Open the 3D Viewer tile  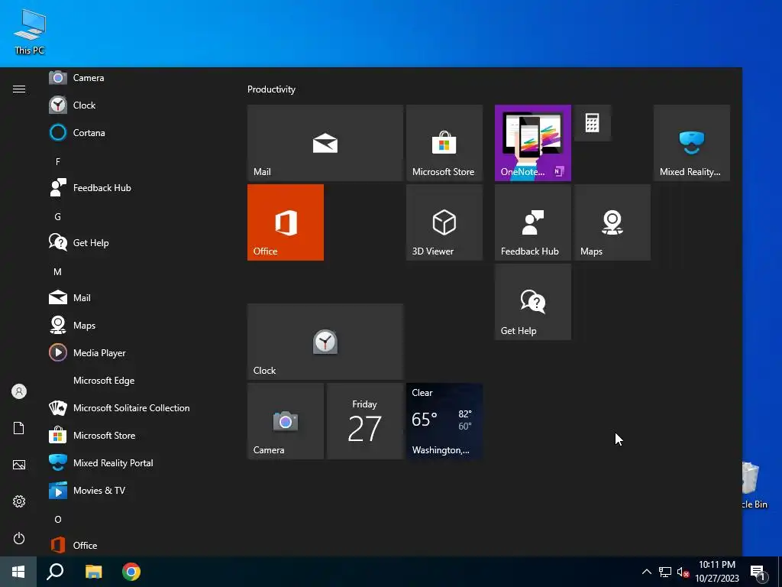(x=444, y=222)
